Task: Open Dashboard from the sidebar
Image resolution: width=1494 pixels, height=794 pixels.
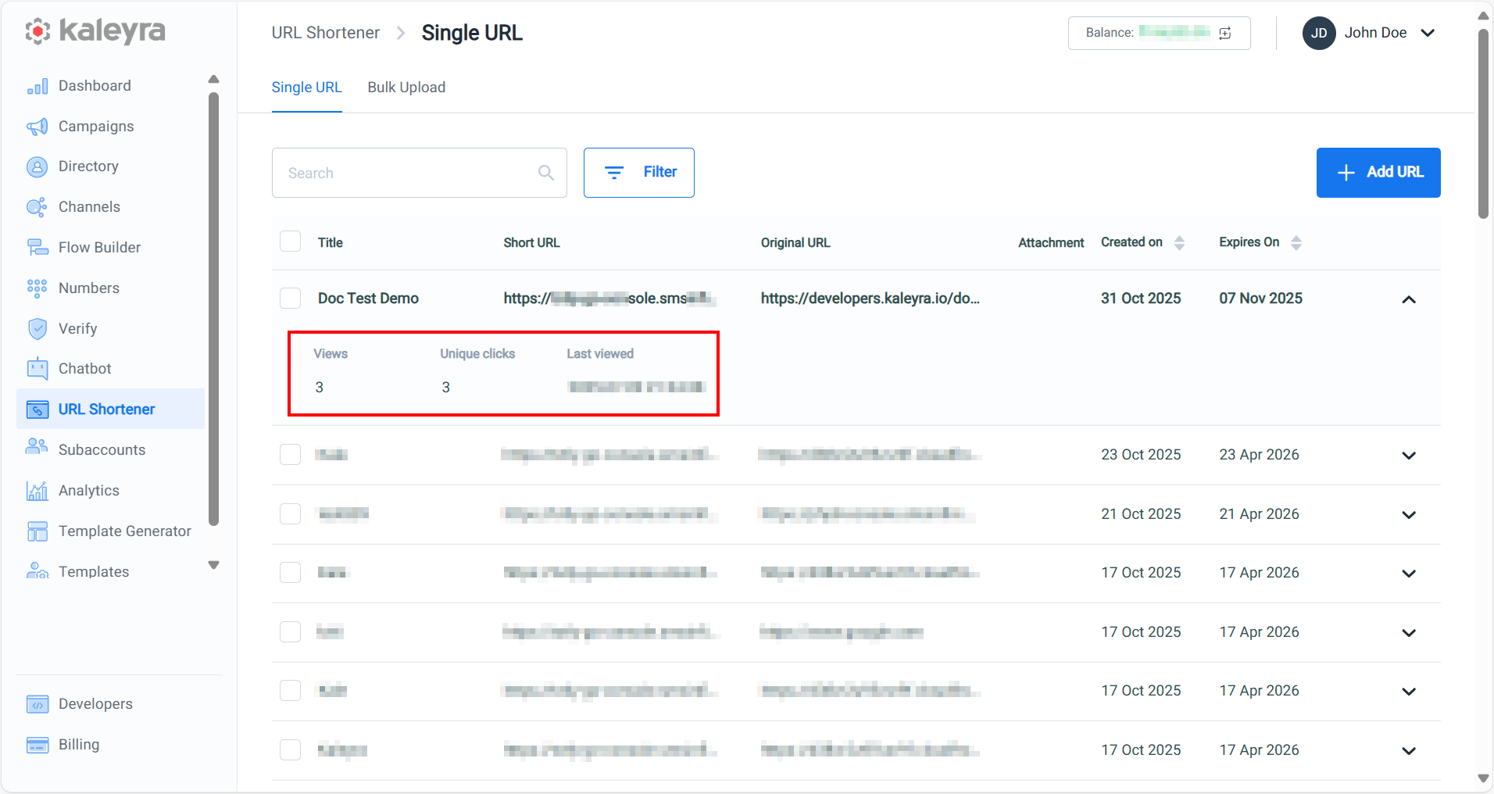Action: [x=95, y=86]
